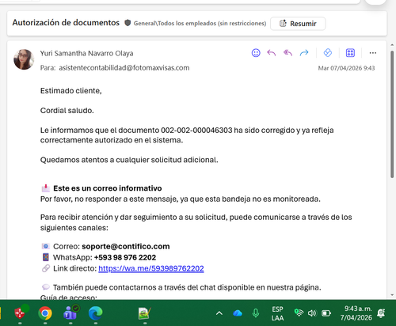Click the soporte@contifico.com address
396x326 pixels.
126,246
